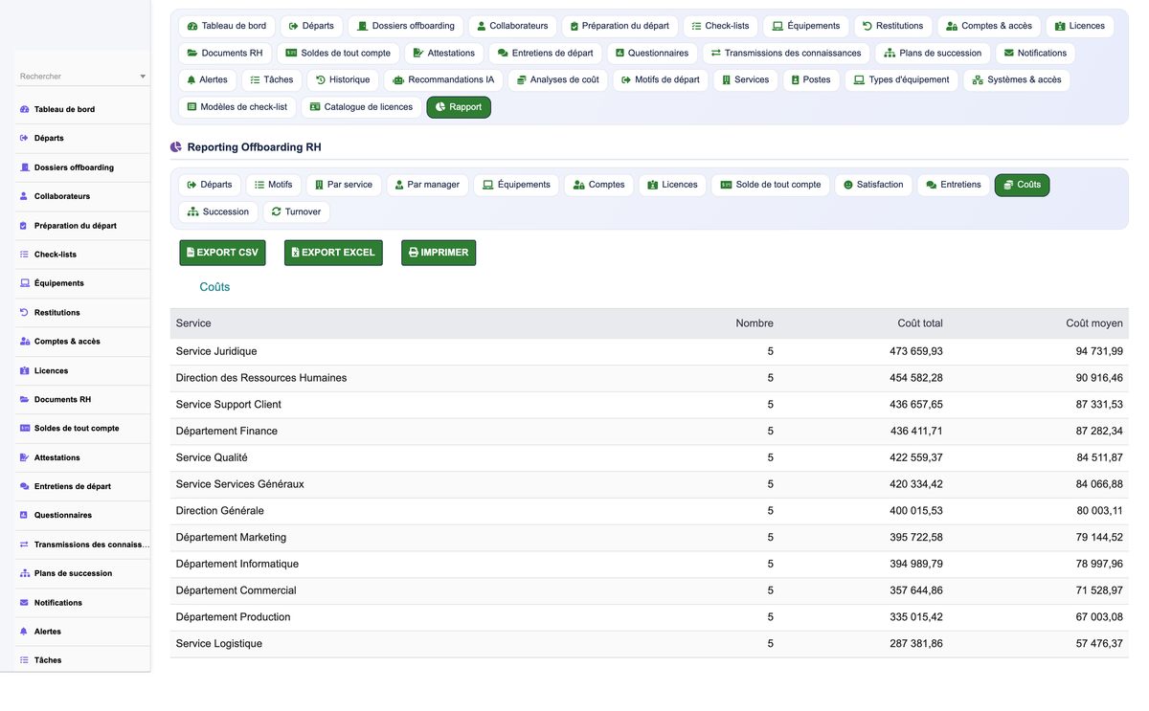The height and width of the screenshot is (711, 1149).
Task: Click the Export Excel button
Action: [333, 253]
